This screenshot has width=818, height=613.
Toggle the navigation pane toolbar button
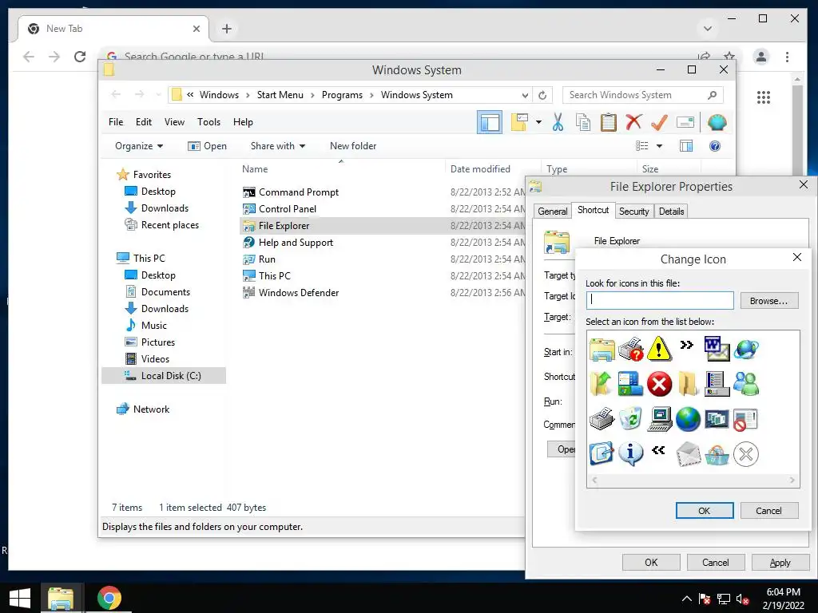[490, 122]
